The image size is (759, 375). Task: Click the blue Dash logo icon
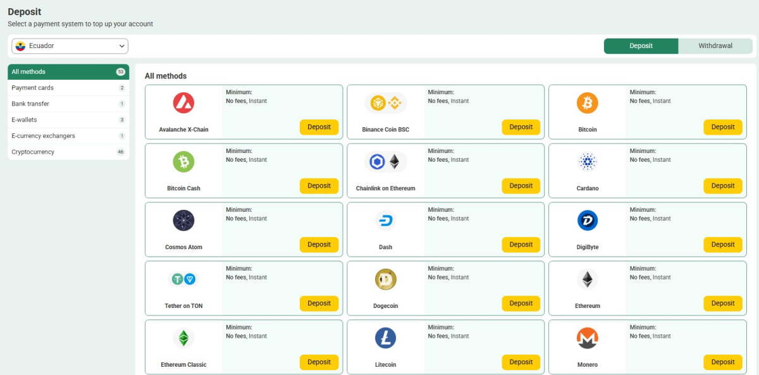point(386,221)
